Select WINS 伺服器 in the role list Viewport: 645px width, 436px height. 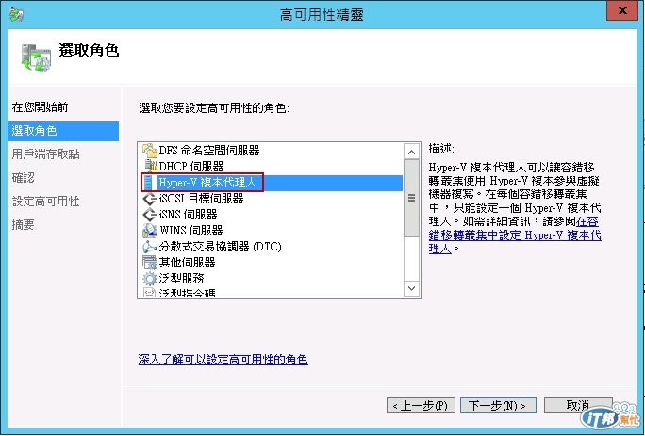191,231
